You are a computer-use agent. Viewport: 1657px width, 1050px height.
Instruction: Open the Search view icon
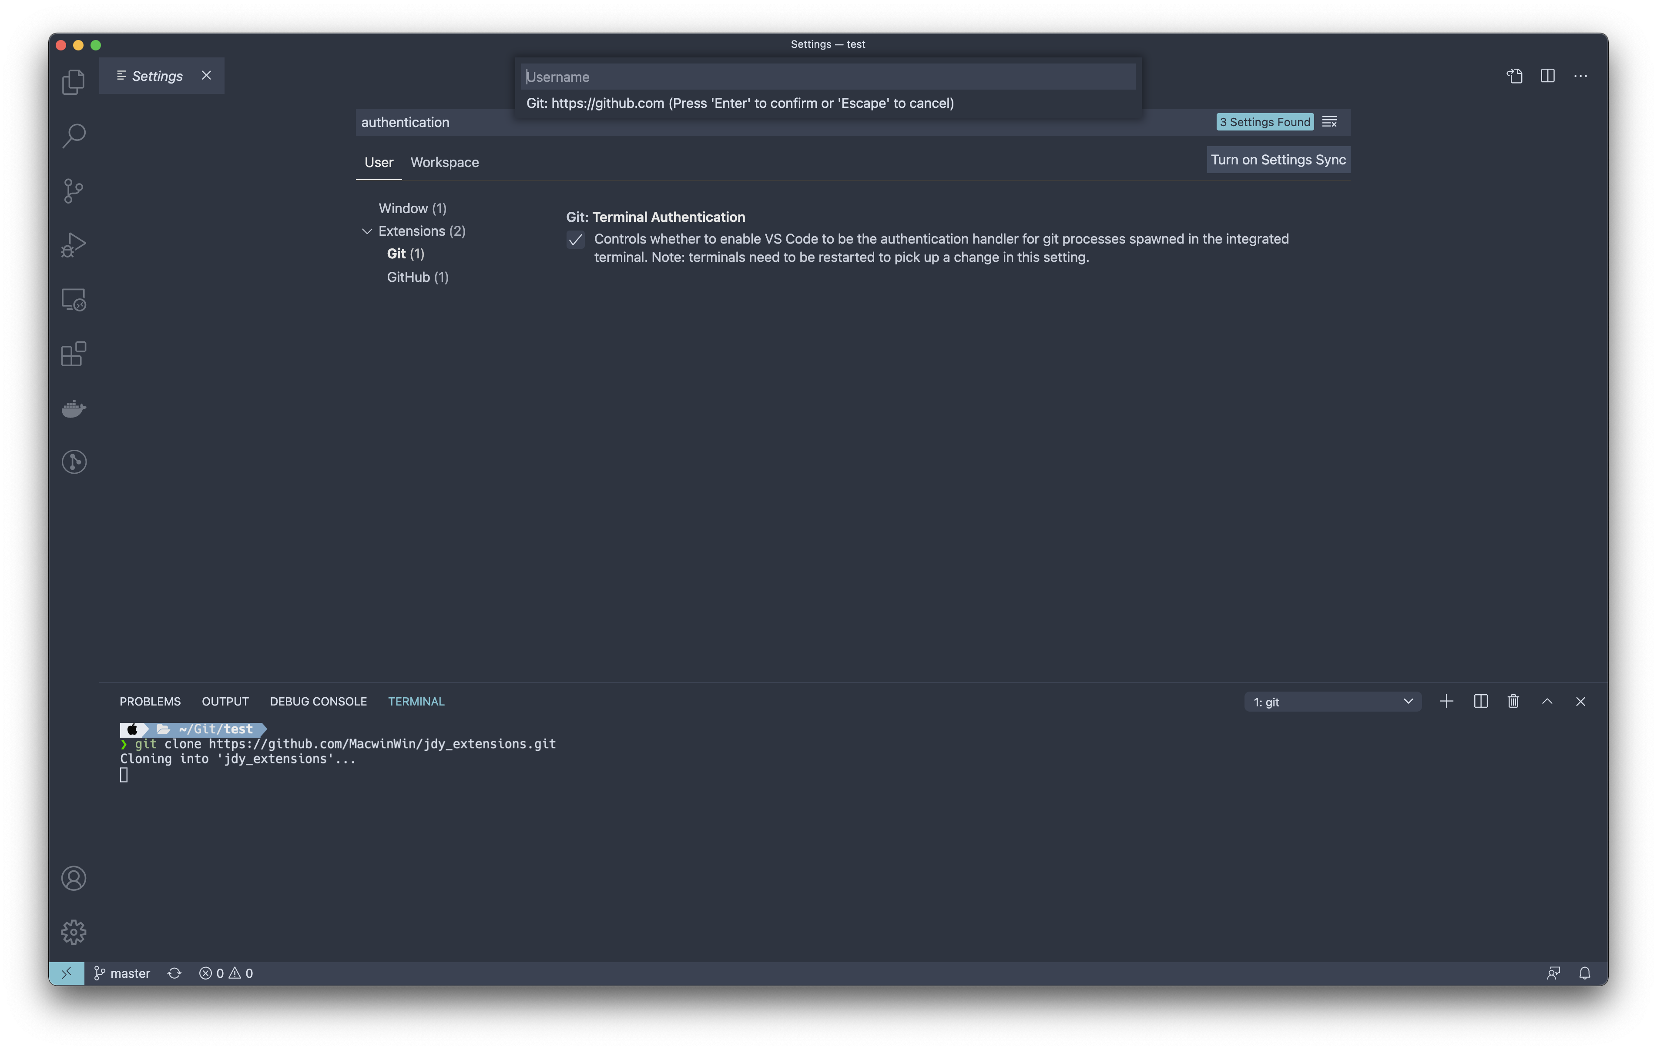click(x=74, y=136)
